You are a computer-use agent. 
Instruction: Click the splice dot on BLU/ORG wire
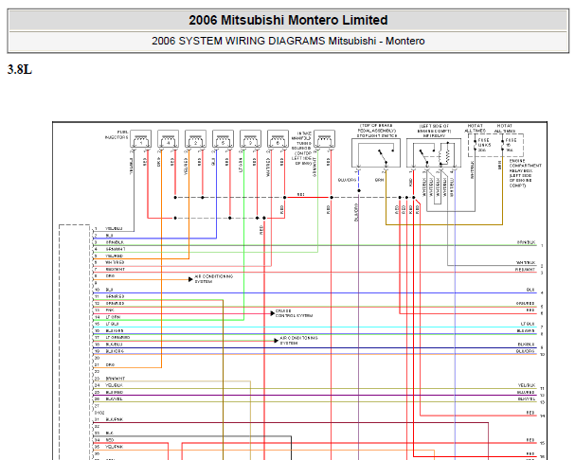pos(359,190)
